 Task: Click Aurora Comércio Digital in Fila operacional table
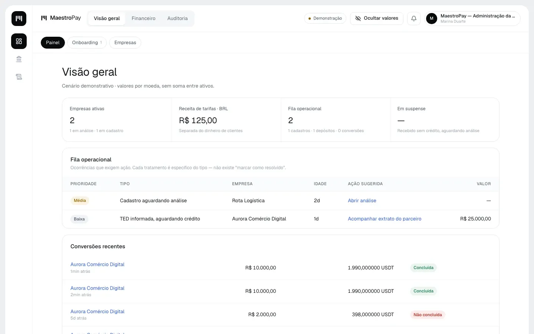point(259,219)
